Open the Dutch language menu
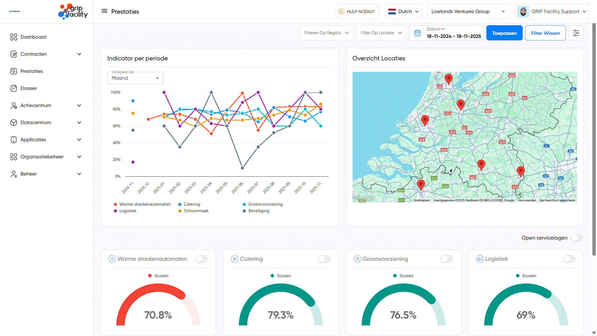This screenshot has height=336, width=597. (403, 11)
